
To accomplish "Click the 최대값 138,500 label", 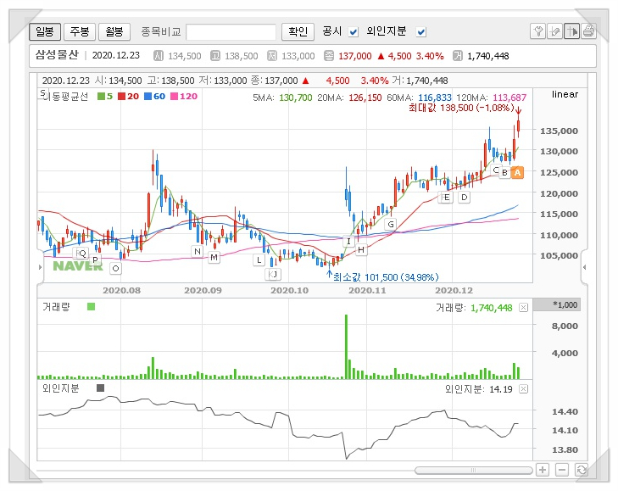I will click(461, 108).
